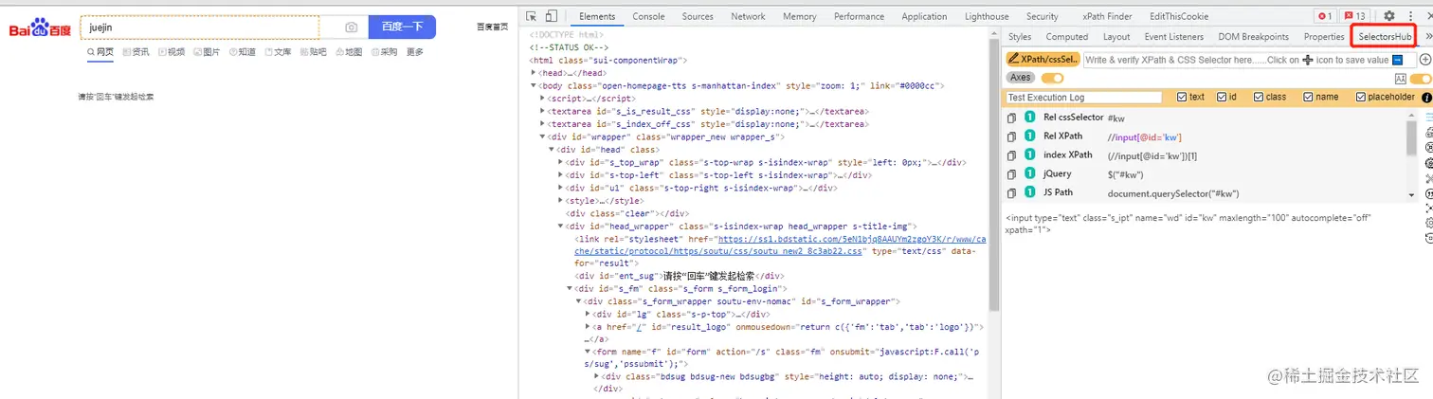Expand the div s_top_wrap node
1433x399 pixels.
tap(560, 162)
